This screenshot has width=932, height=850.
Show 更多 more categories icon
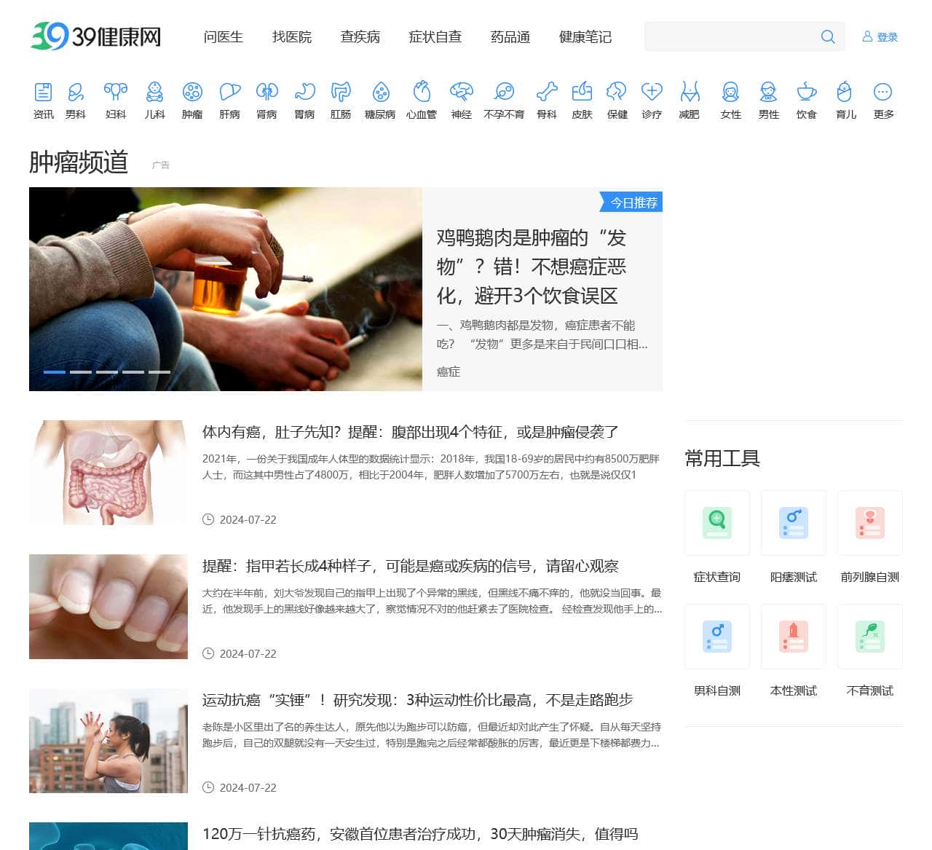[x=883, y=92]
